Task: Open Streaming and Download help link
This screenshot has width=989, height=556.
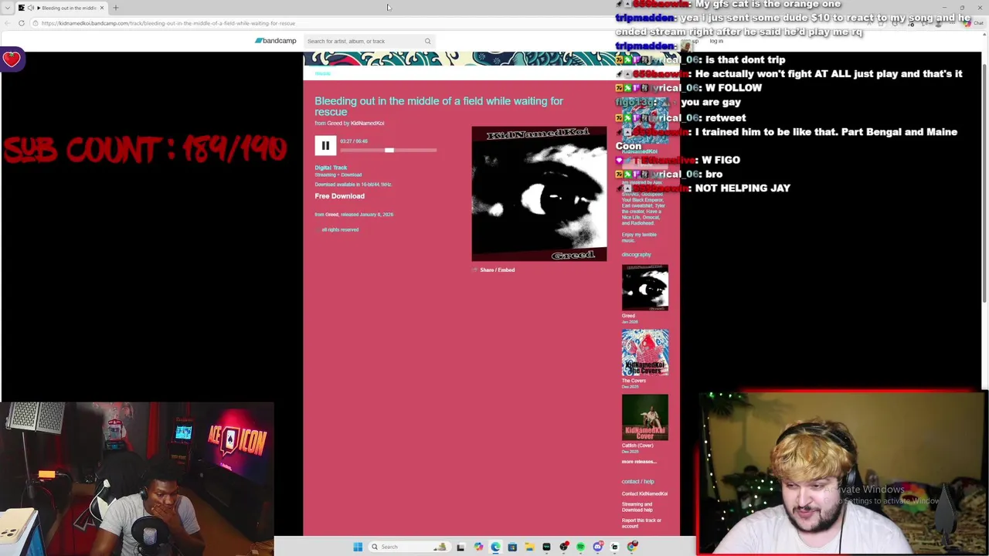Action: 637,507
